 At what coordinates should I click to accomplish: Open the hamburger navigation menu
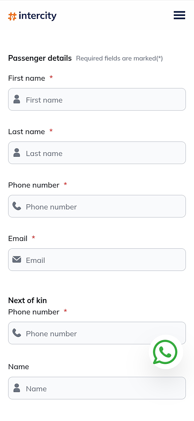tap(179, 15)
